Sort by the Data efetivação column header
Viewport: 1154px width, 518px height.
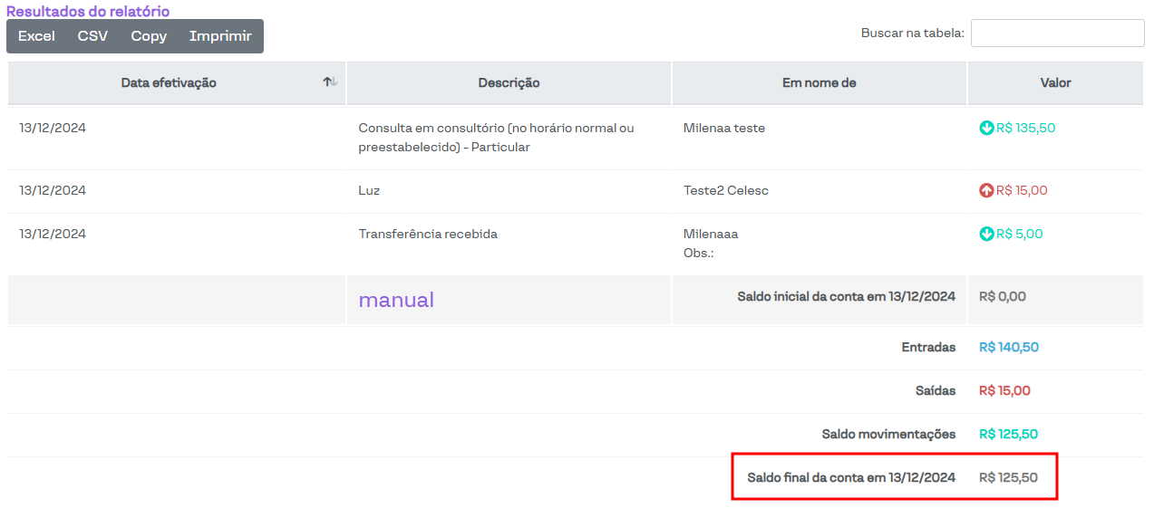tap(169, 83)
